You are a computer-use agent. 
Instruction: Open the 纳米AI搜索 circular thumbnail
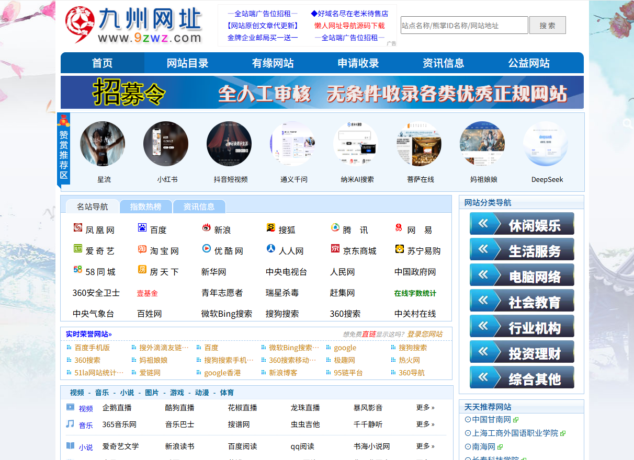(x=356, y=144)
